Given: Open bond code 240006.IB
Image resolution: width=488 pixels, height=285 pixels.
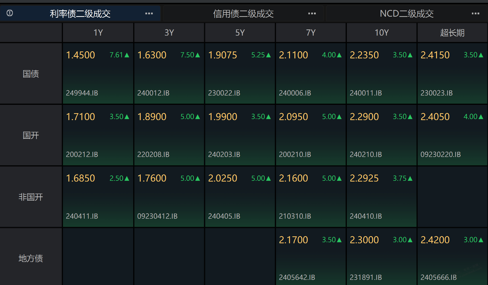Looking at the screenshot, I should click(x=295, y=93).
